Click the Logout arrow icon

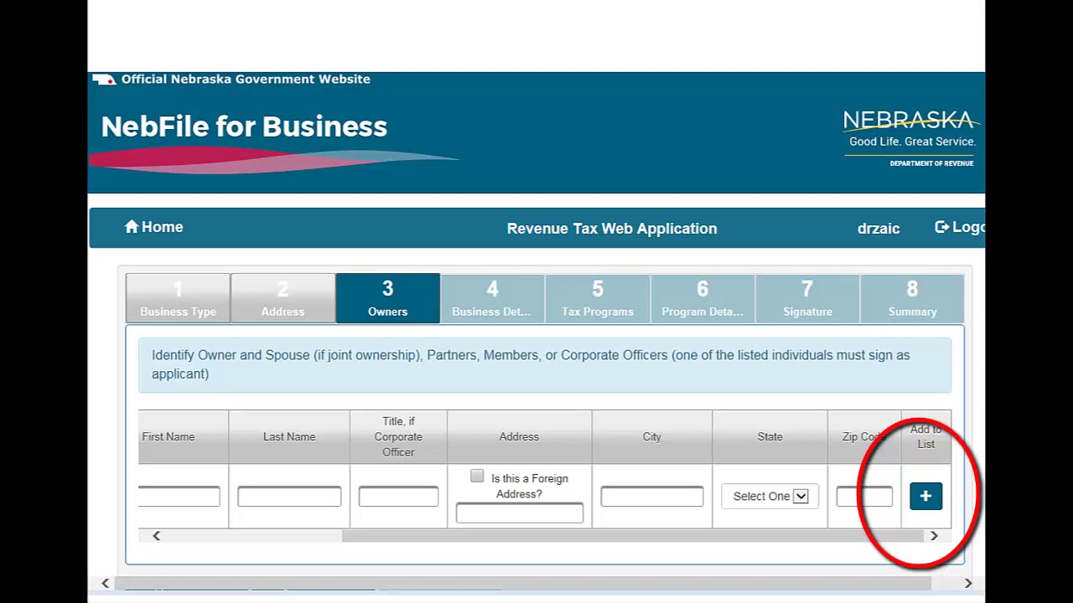coord(942,227)
